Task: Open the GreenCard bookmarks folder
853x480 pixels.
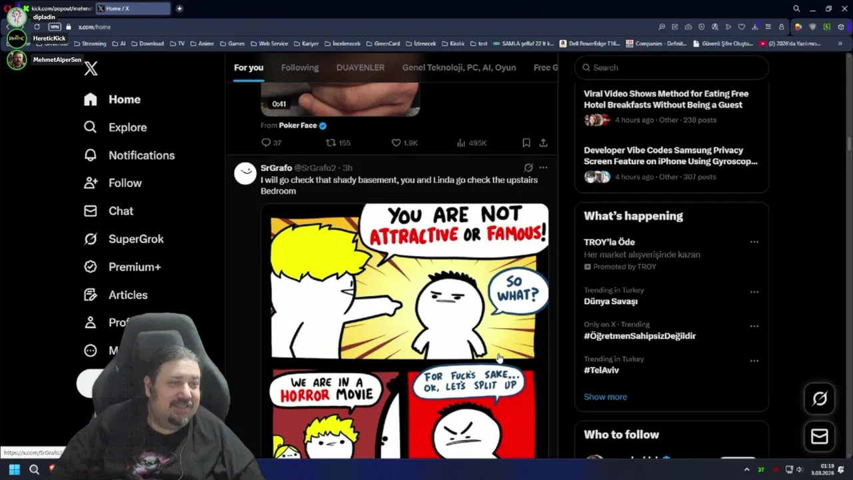Action: [x=383, y=43]
